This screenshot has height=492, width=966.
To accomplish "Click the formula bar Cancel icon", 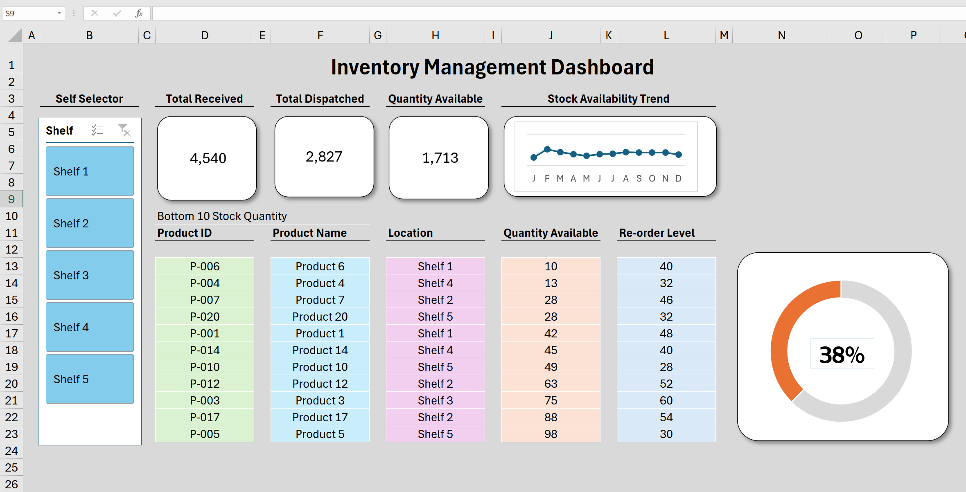I will (95, 13).
